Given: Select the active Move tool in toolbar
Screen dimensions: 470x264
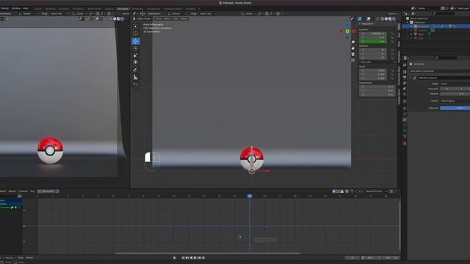Looking at the screenshot, I should pos(135,41).
